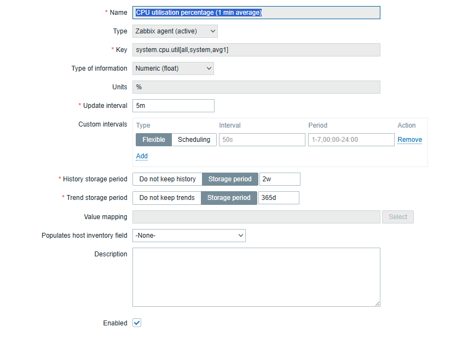
Task: Open Populates host inventory field dropdown
Action: 189,236
